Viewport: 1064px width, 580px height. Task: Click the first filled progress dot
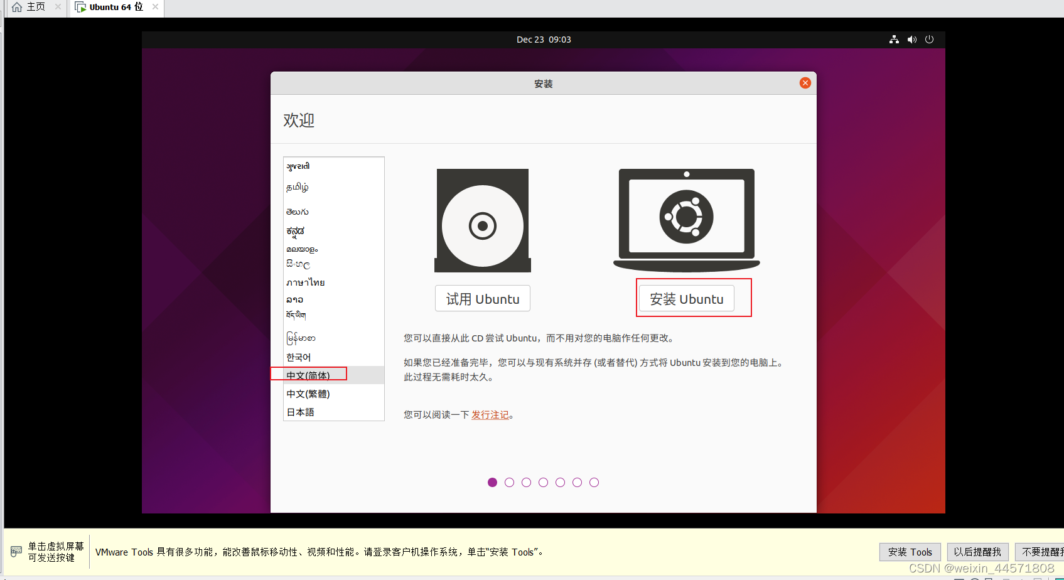tap(492, 482)
